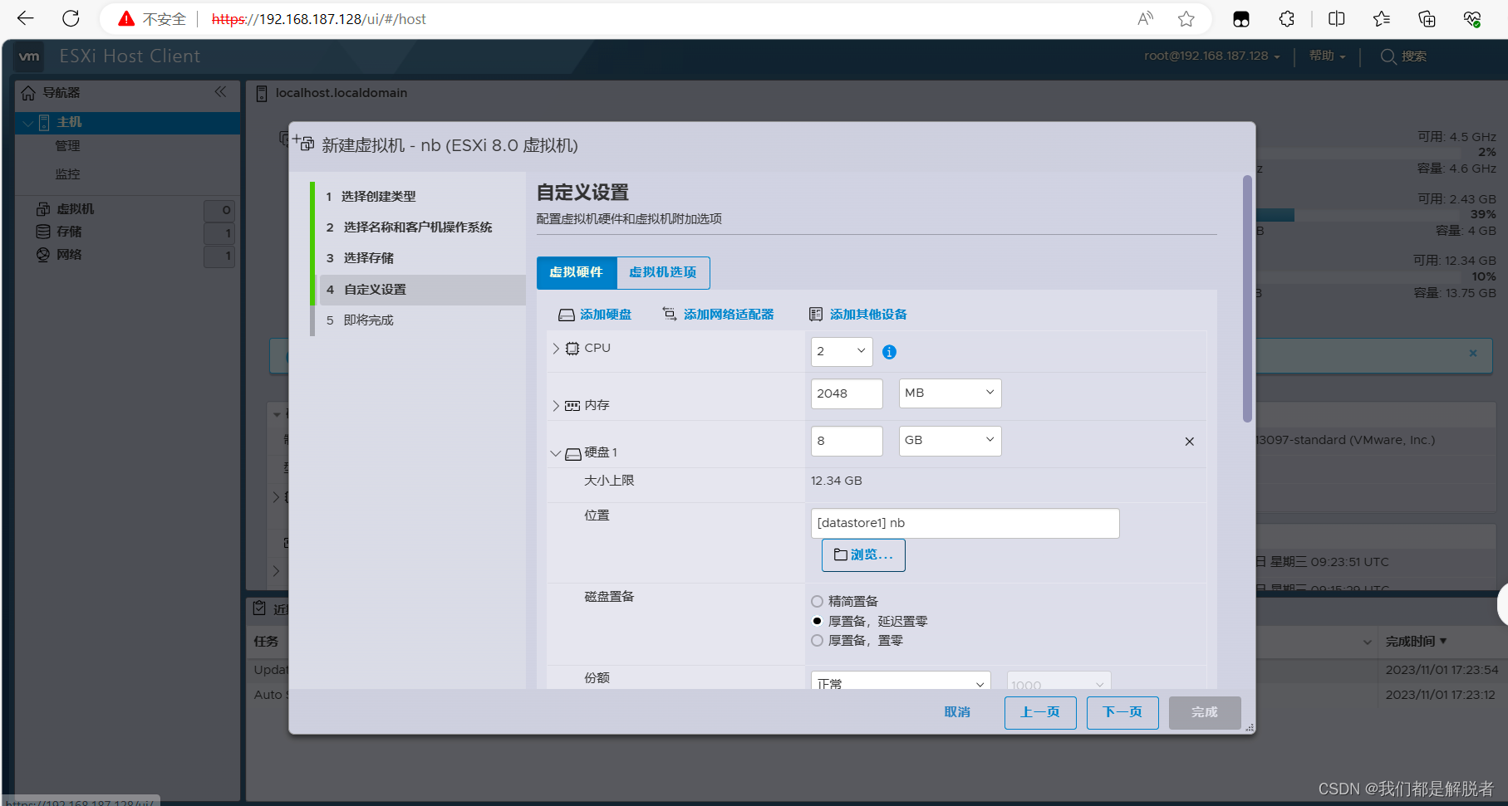This screenshot has width=1508, height=806.
Task: Select thick provisioned, lazily zeroed radio button
Action: coord(818,621)
